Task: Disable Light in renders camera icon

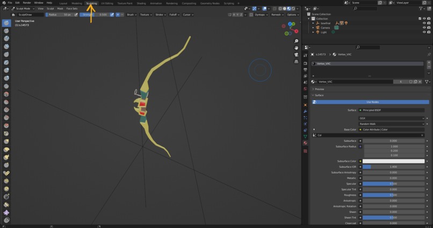Action: click(x=429, y=32)
